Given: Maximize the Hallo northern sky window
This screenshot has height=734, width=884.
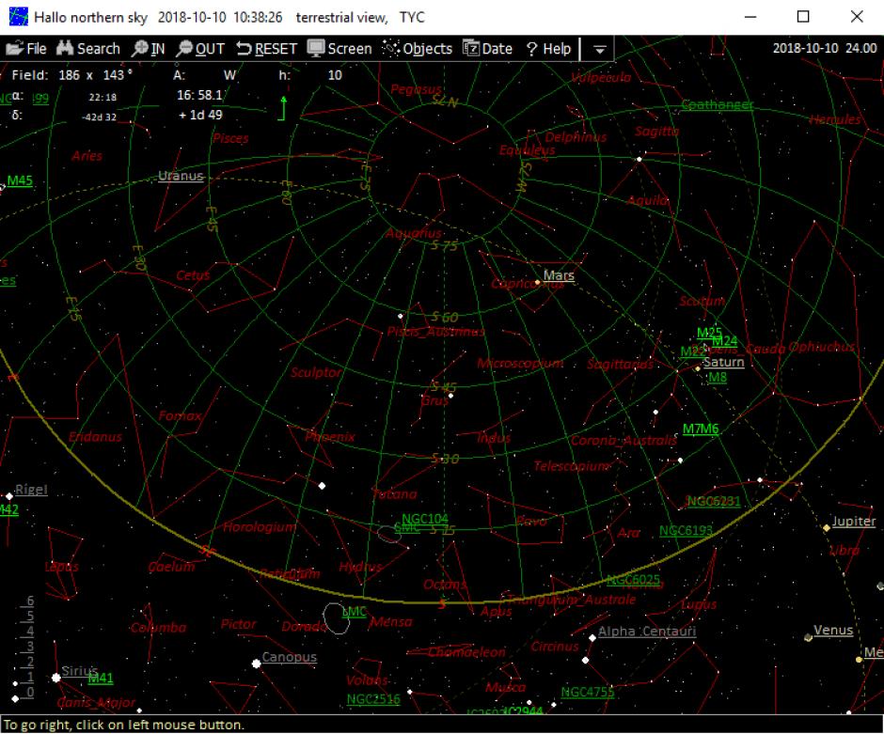Looking at the screenshot, I should click(803, 17).
